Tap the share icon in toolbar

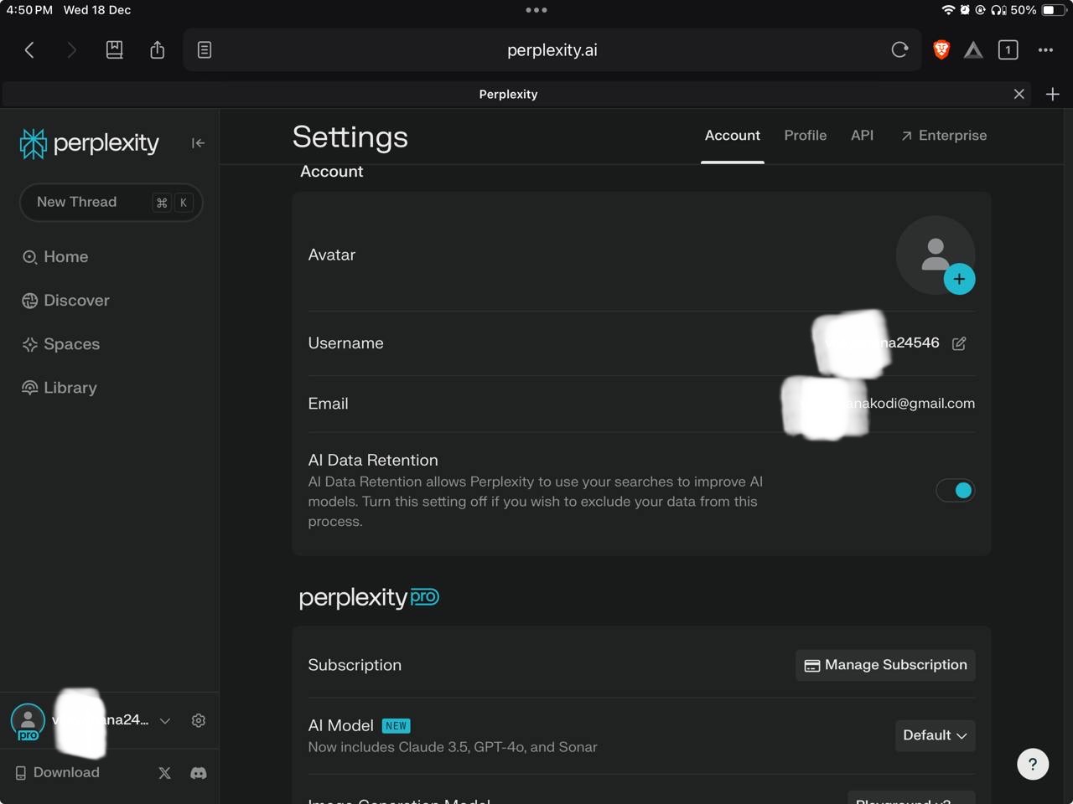click(158, 50)
